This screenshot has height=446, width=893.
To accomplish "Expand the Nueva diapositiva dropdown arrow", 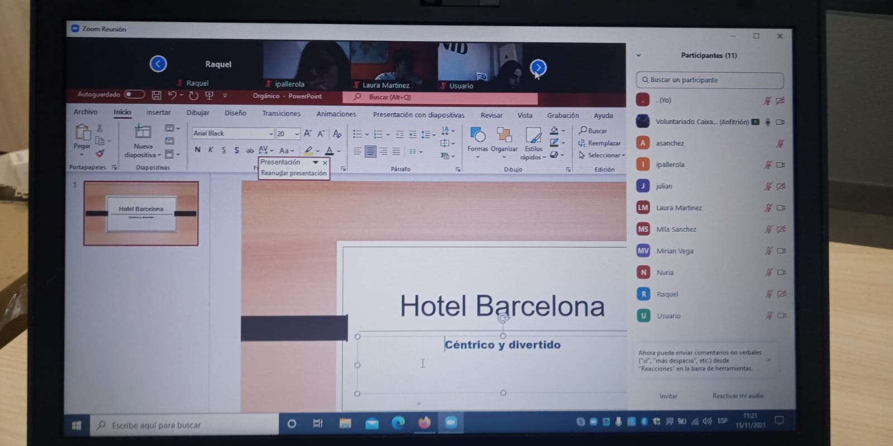I will click(x=159, y=155).
